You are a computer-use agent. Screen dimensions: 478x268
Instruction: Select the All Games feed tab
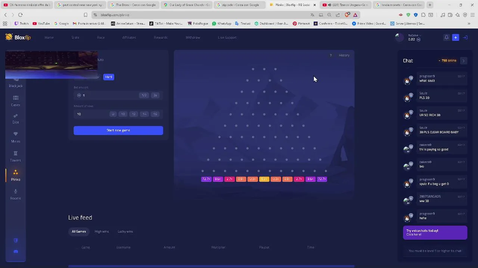[79, 232]
